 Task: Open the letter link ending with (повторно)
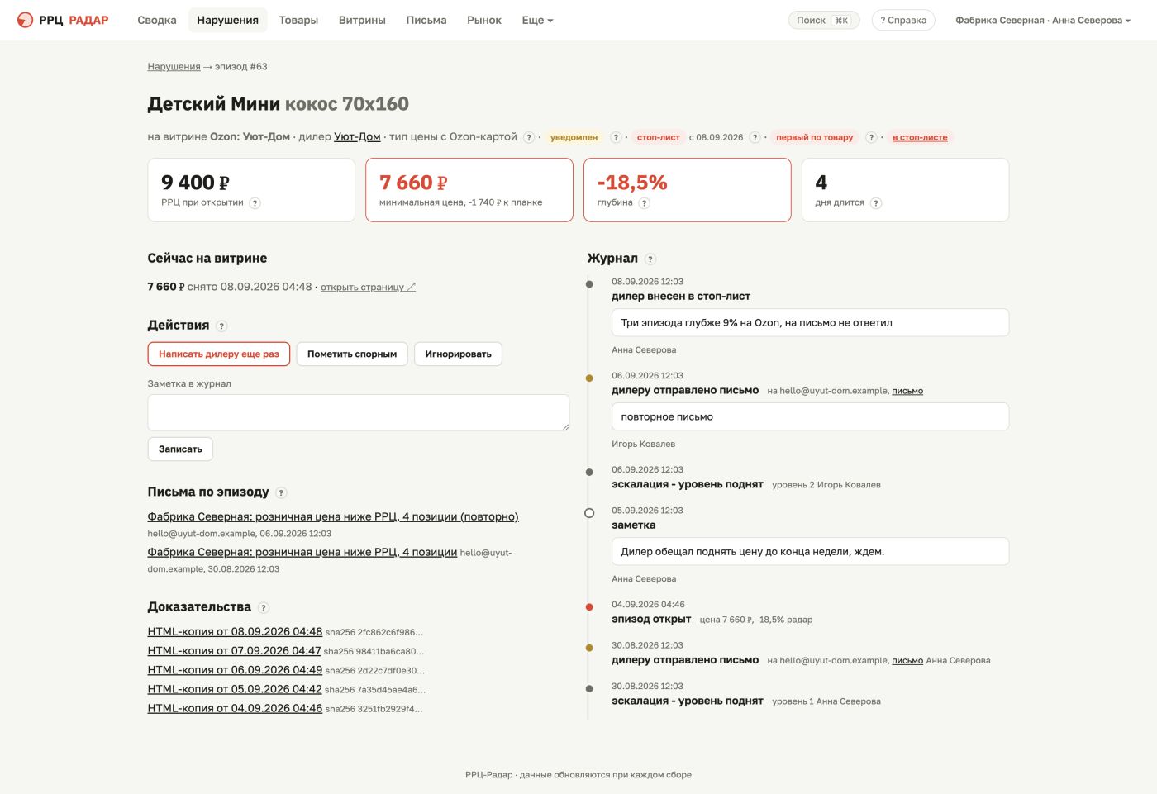tap(333, 516)
